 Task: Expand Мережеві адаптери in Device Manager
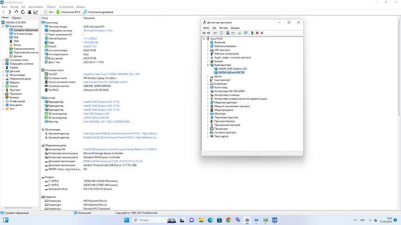point(208,103)
